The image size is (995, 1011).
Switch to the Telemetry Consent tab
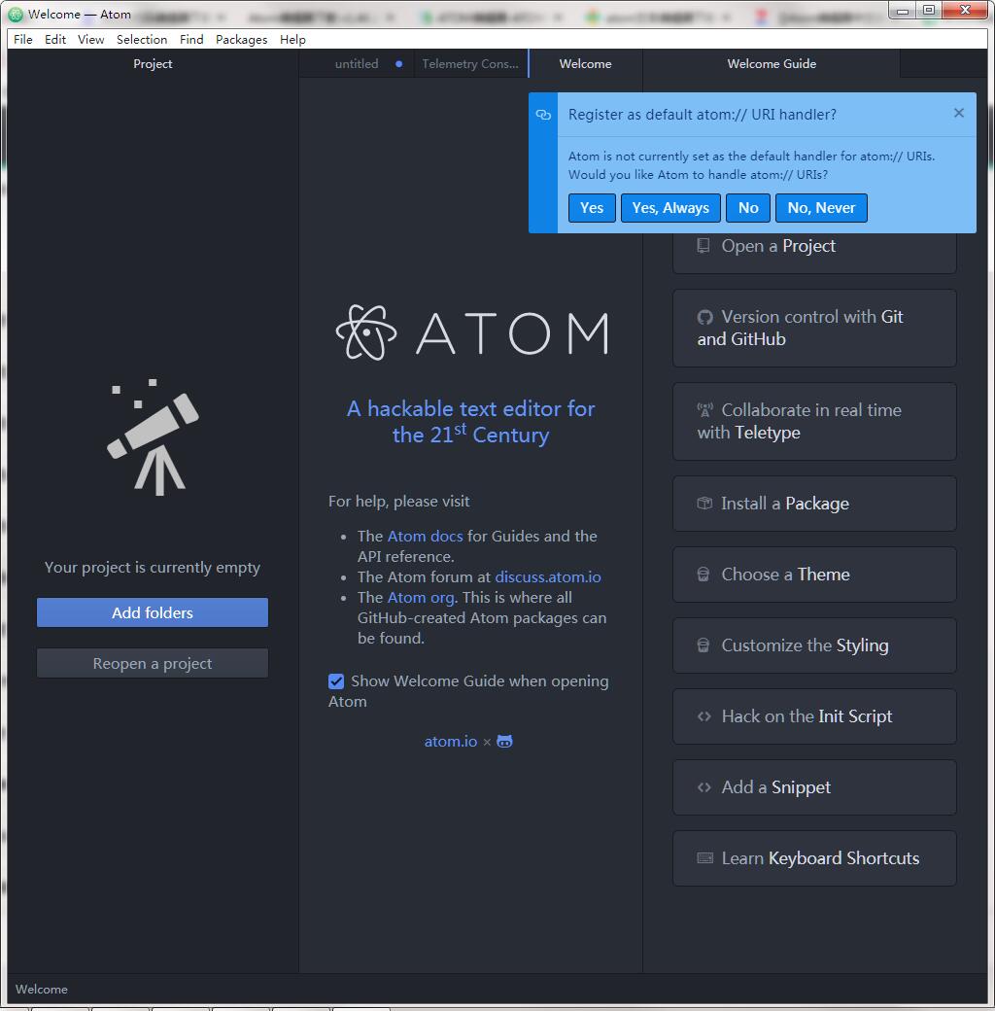(470, 64)
